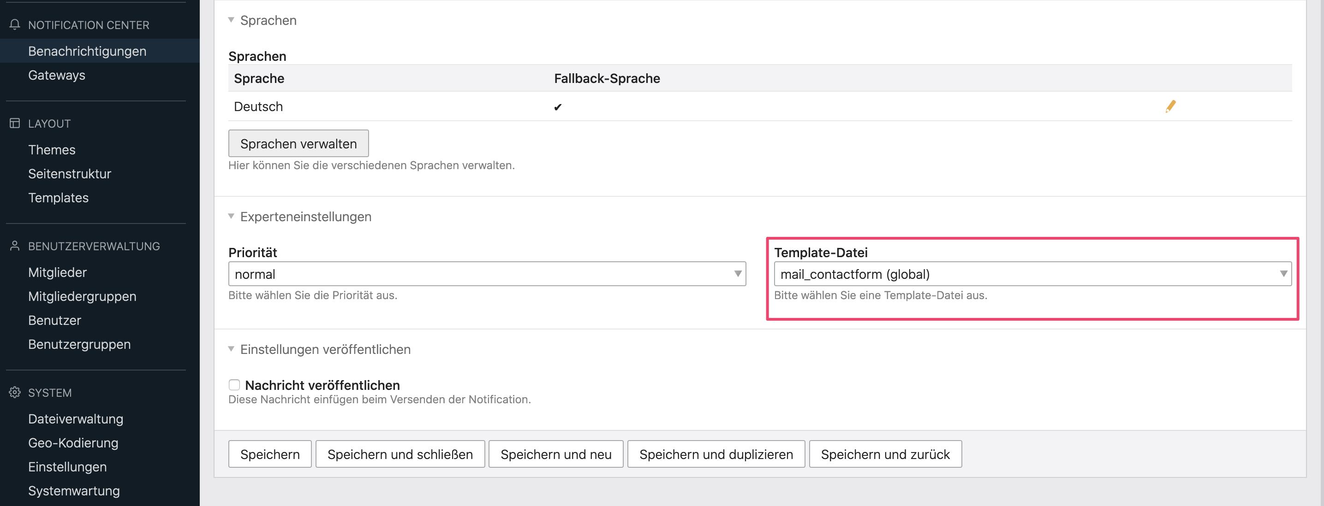Screen dimensions: 1324x506
Task: Click the Layout grid icon in sidebar
Action: pyautogui.click(x=14, y=123)
